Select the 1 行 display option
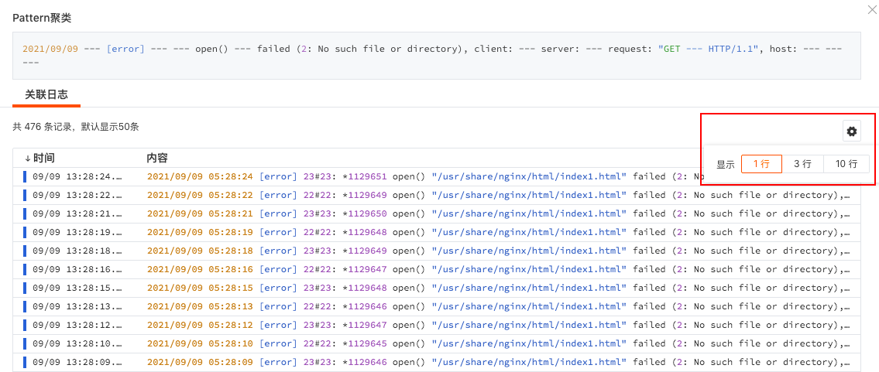 (761, 164)
